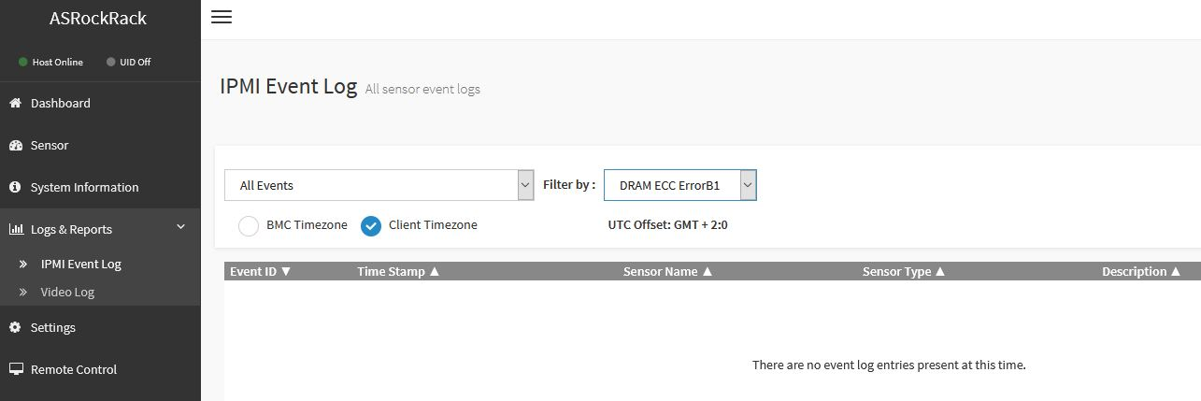1201x401 pixels.
Task: Click the Dashboard home icon
Action: click(15, 103)
